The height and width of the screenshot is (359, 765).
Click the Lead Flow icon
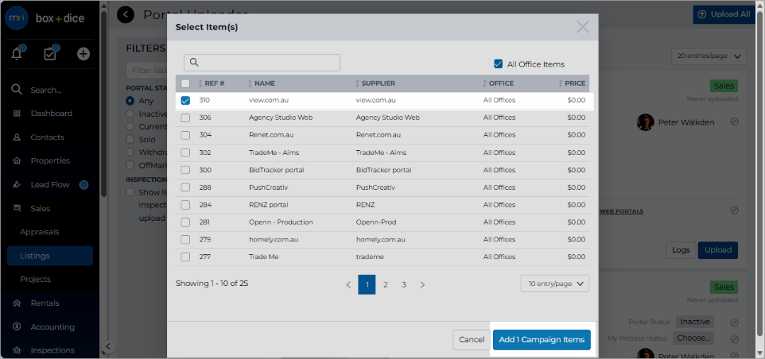pos(17,185)
